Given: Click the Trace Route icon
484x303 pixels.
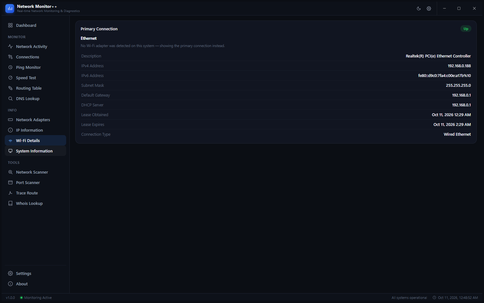Looking at the screenshot, I should coord(10,193).
